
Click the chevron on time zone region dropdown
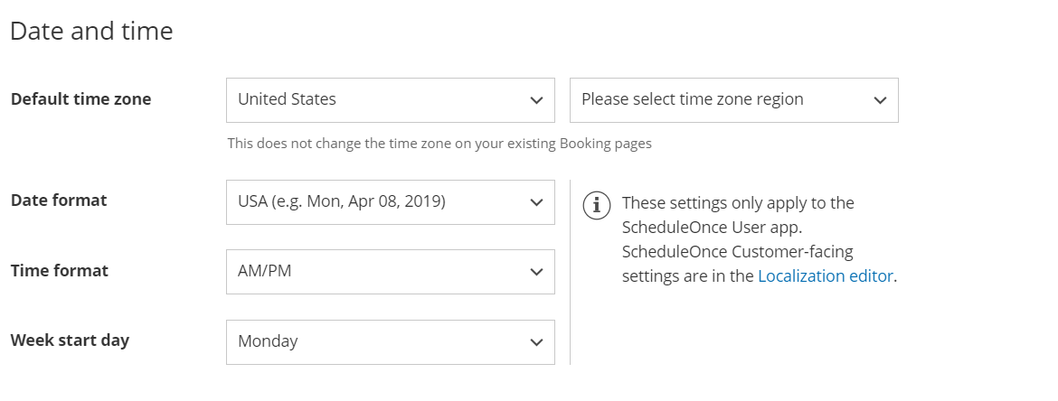point(880,100)
